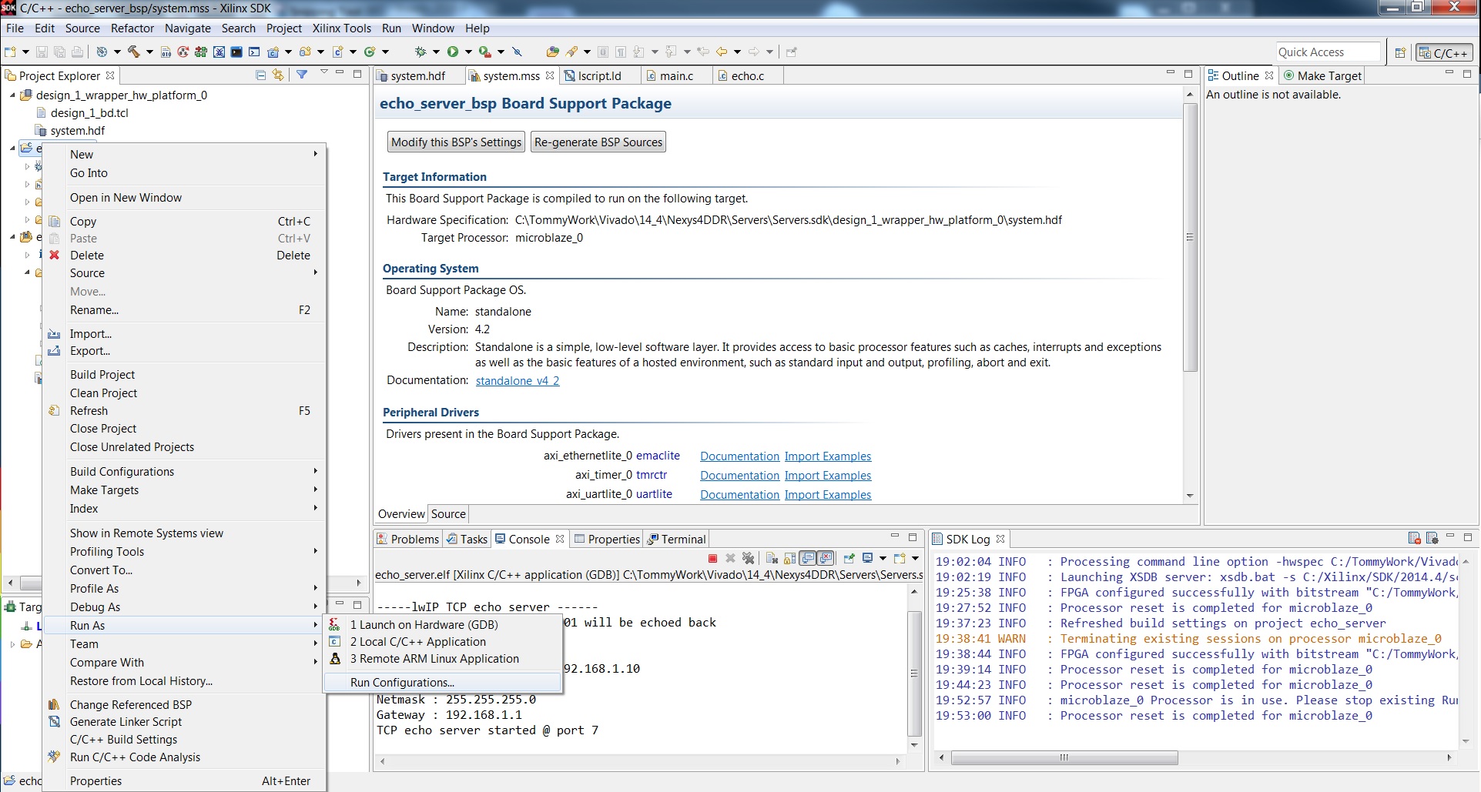
Task: Click the Link with Editor icon
Action: coord(277,75)
